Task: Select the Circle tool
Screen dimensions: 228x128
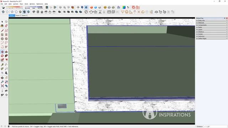Action: 2,39
